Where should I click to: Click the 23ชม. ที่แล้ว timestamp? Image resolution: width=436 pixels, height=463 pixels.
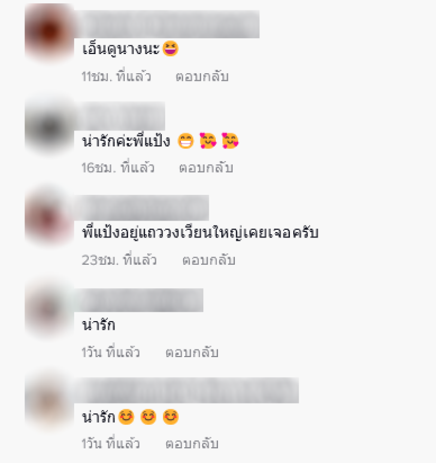point(119,260)
